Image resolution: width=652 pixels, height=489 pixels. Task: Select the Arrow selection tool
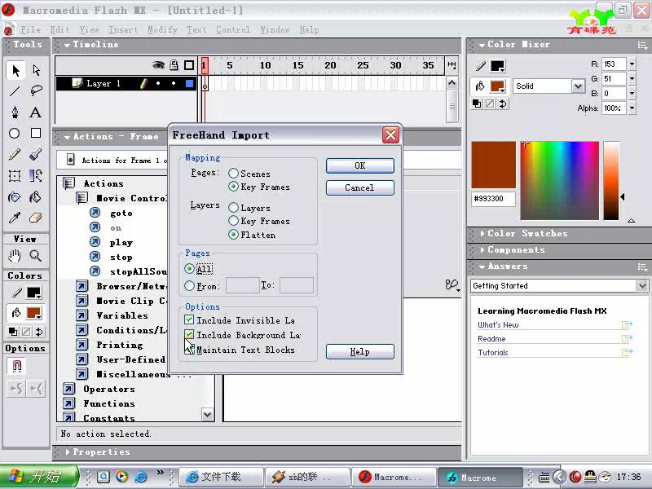click(x=15, y=70)
